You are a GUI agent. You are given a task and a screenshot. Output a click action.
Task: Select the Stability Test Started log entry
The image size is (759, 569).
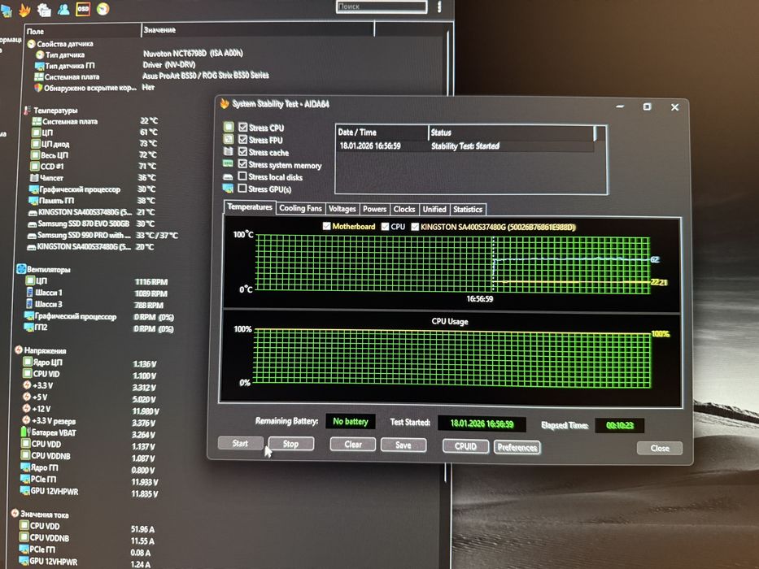click(x=465, y=146)
